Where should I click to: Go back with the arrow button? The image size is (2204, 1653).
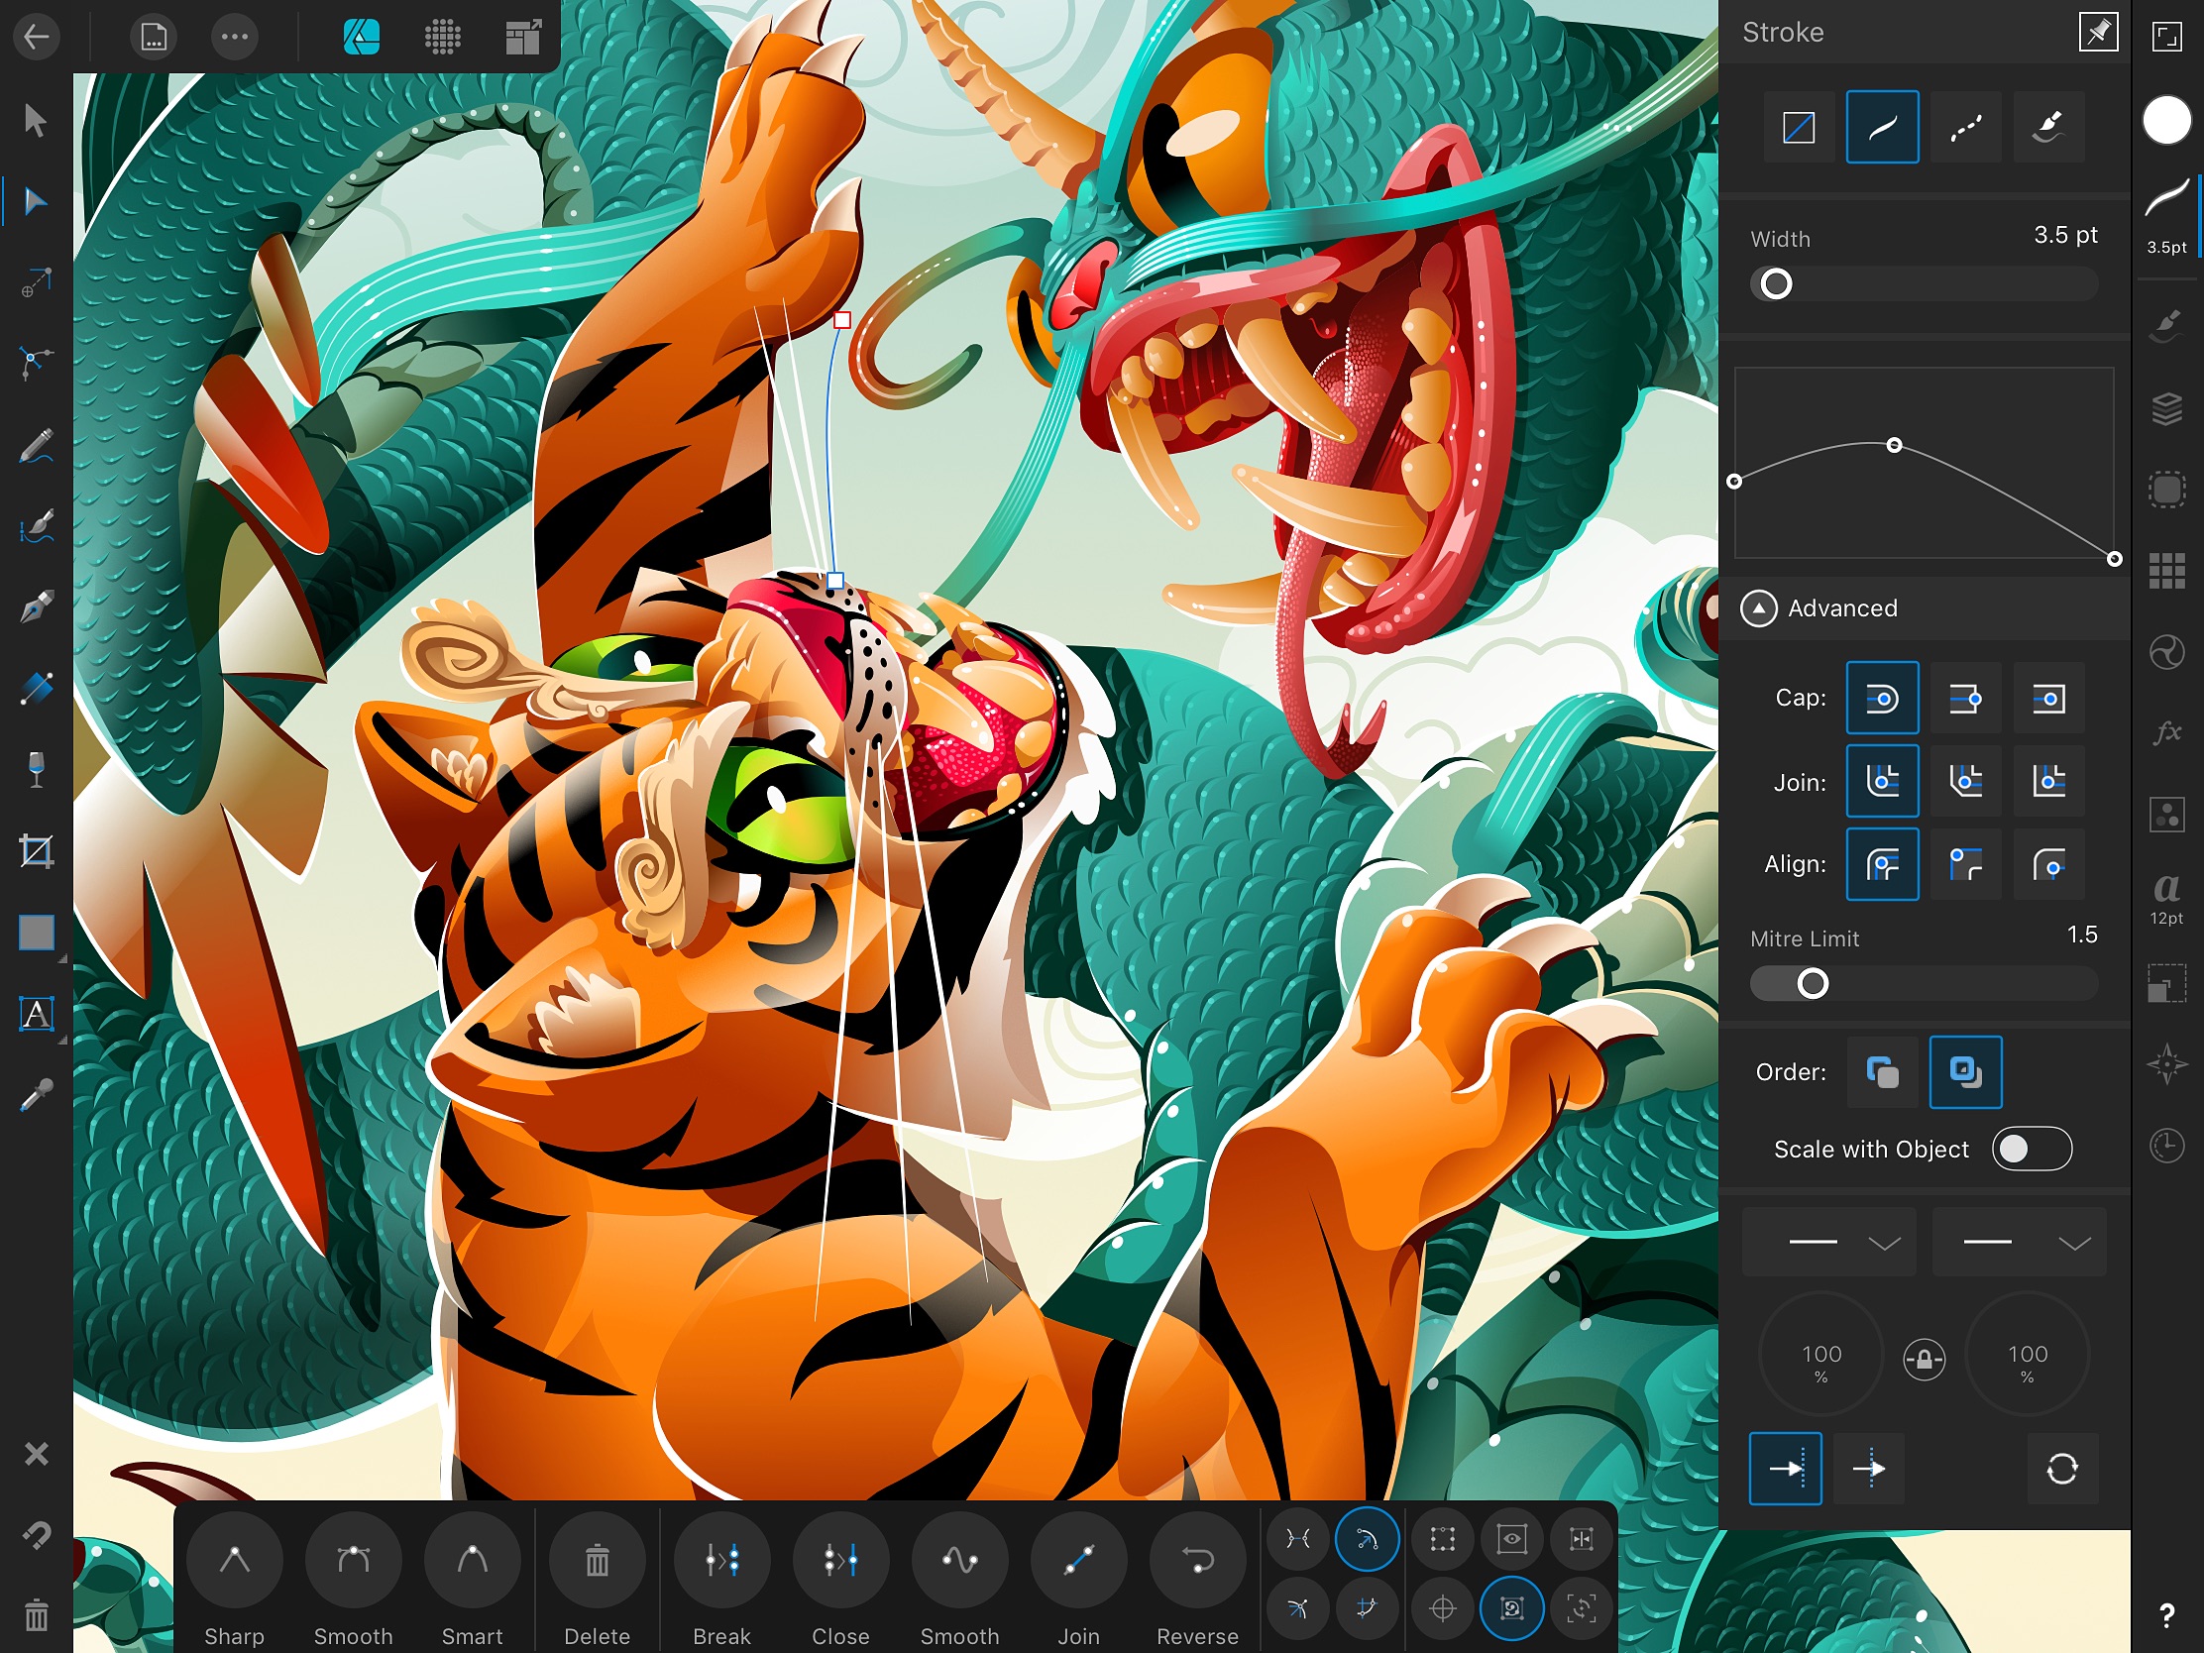[x=37, y=37]
